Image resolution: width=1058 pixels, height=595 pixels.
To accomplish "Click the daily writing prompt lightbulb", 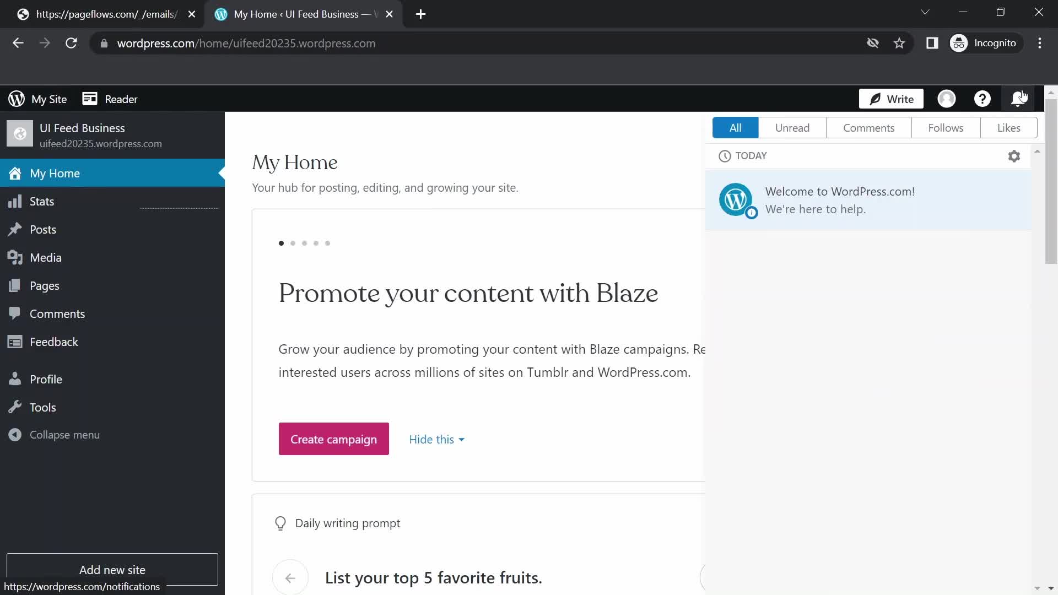I will click(x=280, y=523).
